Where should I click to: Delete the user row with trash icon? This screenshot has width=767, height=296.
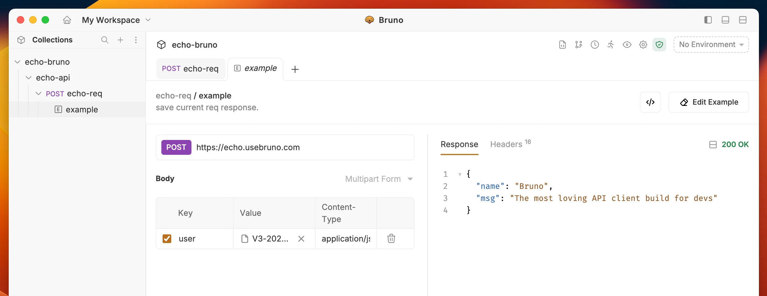click(x=391, y=238)
